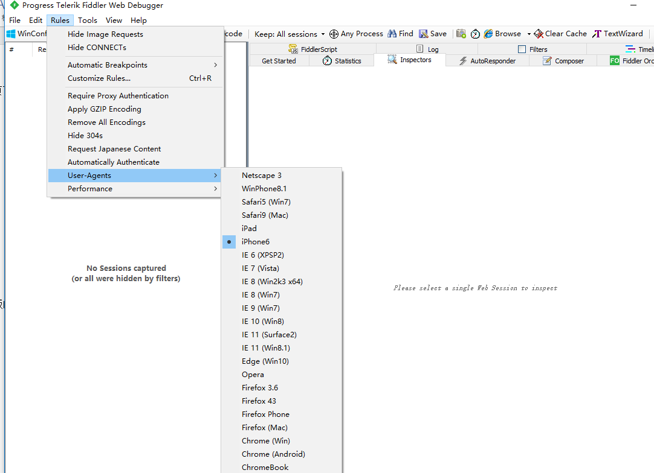Viewport: 654px width, 473px height.
Task: Toggle Remove All Encodings
Action: [135, 122]
